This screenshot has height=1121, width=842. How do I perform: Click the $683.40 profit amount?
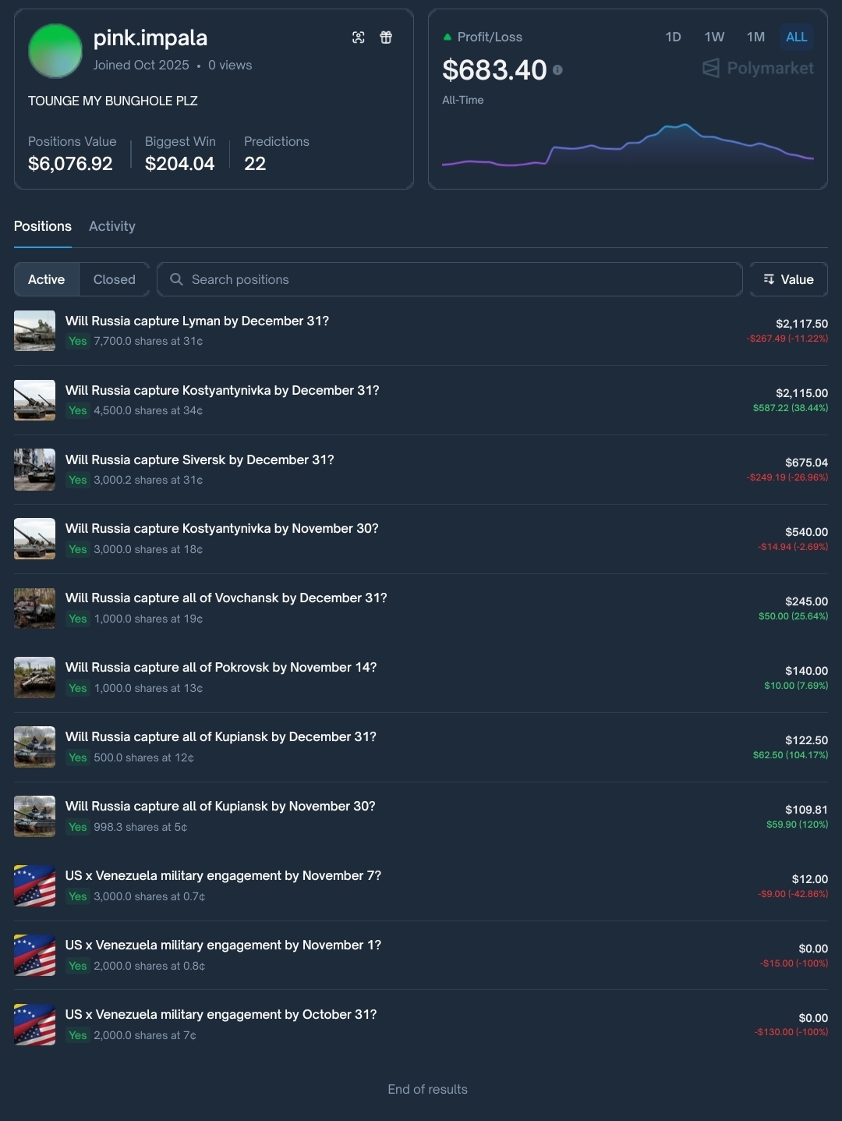click(x=494, y=70)
